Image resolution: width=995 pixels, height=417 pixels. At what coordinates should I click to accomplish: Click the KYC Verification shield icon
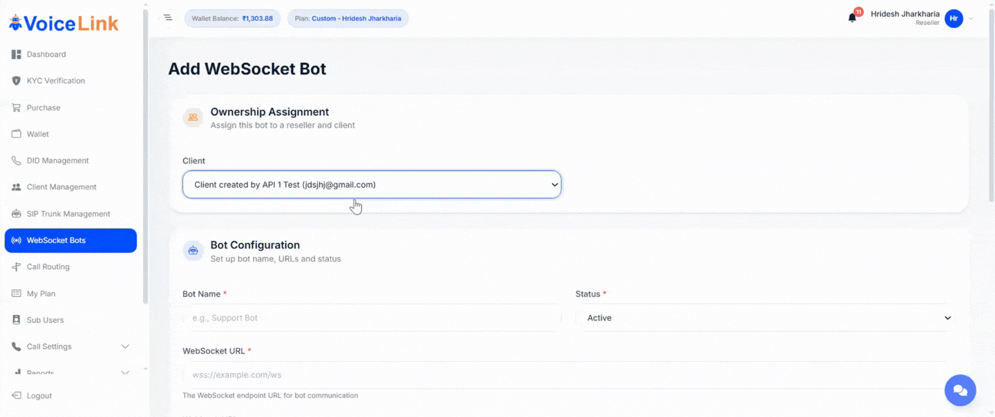(17, 81)
